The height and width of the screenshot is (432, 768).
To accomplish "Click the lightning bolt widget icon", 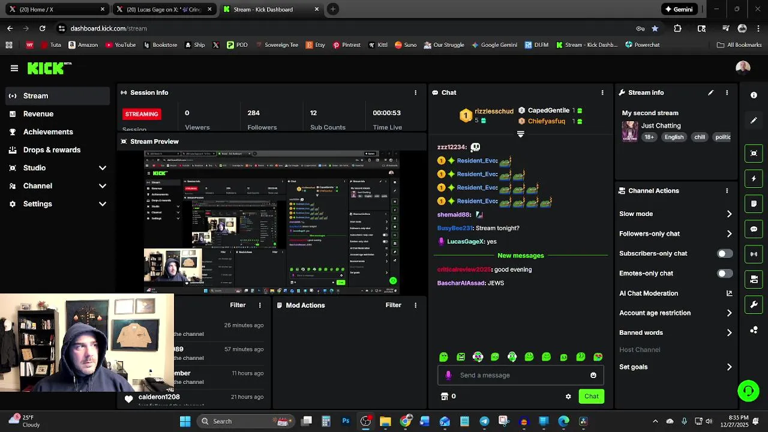I will (x=754, y=178).
